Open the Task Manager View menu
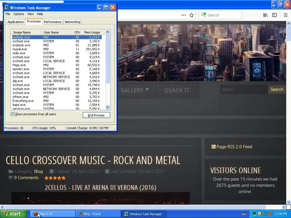291x218 pixels. point(30,14)
